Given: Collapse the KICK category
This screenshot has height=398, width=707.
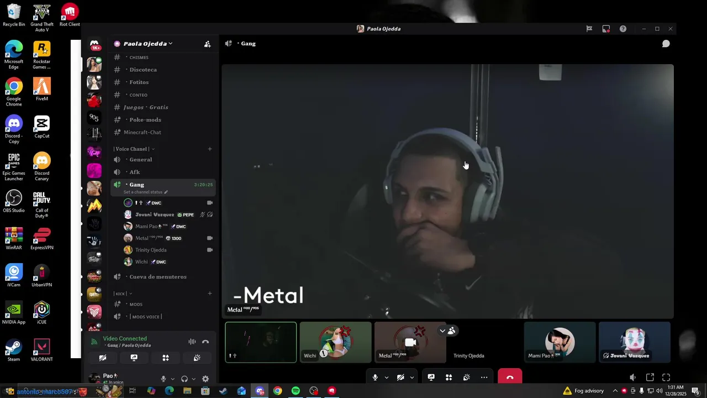Looking at the screenshot, I should (123, 294).
